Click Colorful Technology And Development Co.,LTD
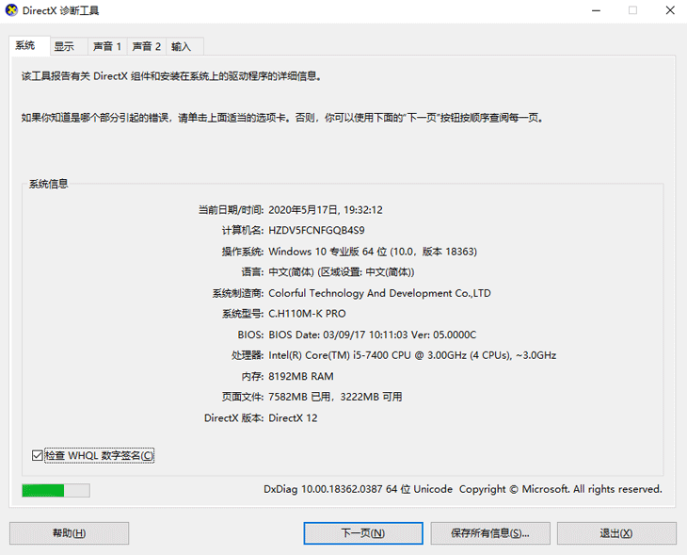Screen dimensions: 687x555 coord(379,293)
